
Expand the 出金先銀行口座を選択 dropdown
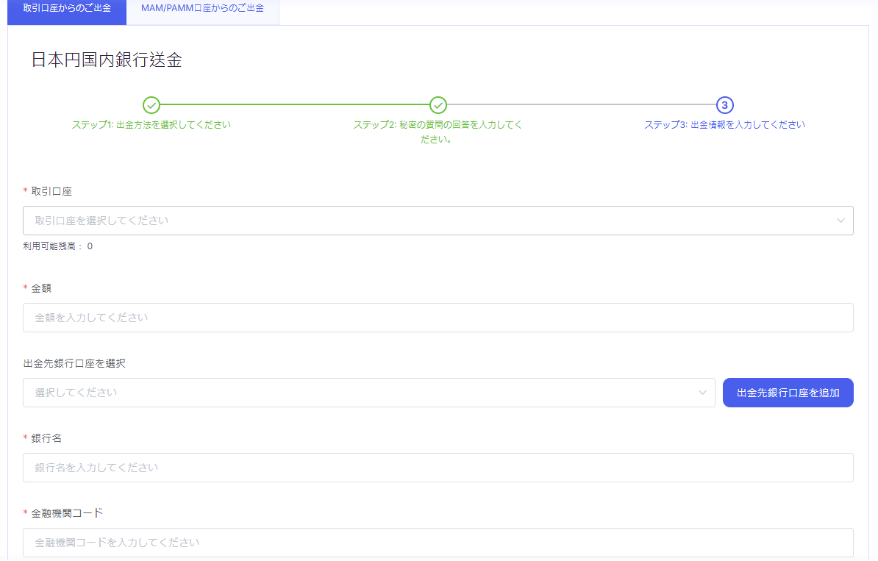360,393
